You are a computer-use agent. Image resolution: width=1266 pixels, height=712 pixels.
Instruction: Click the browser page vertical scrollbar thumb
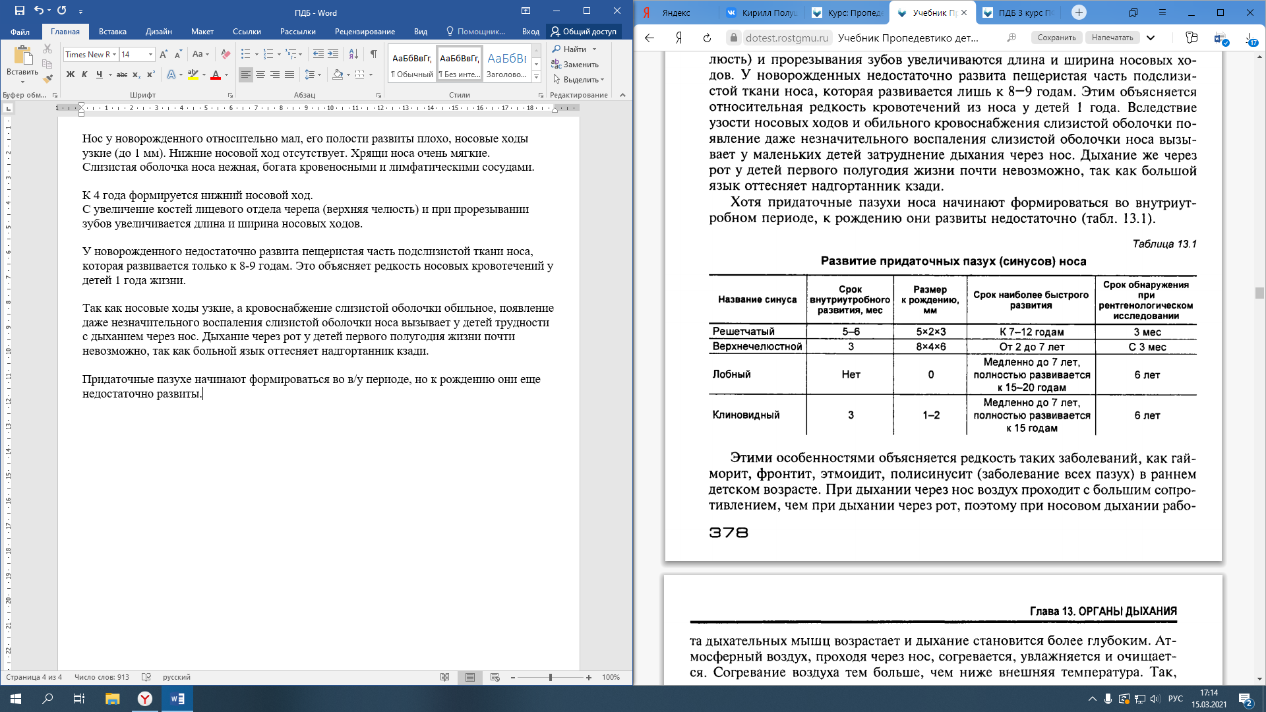[x=1259, y=293]
